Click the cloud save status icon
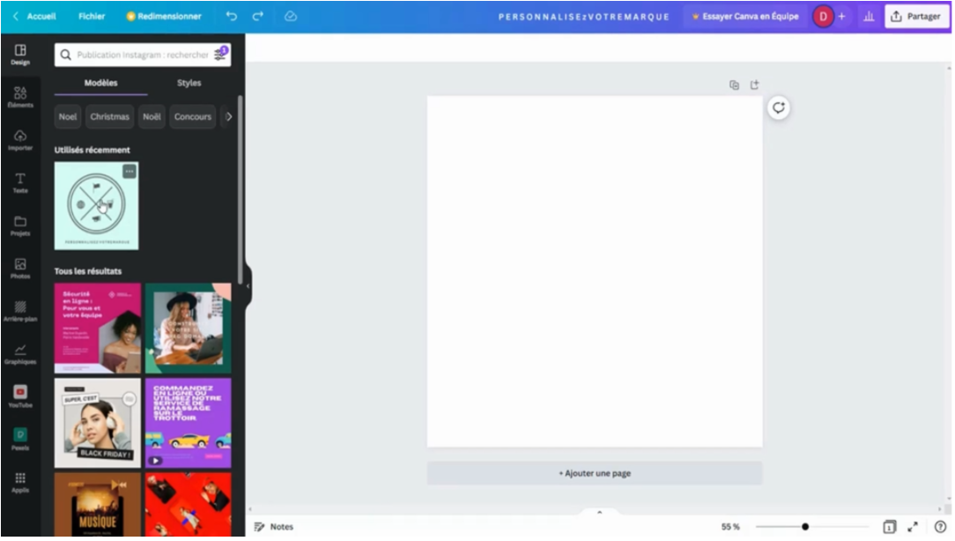955x541 pixels. tap(291, 16)
